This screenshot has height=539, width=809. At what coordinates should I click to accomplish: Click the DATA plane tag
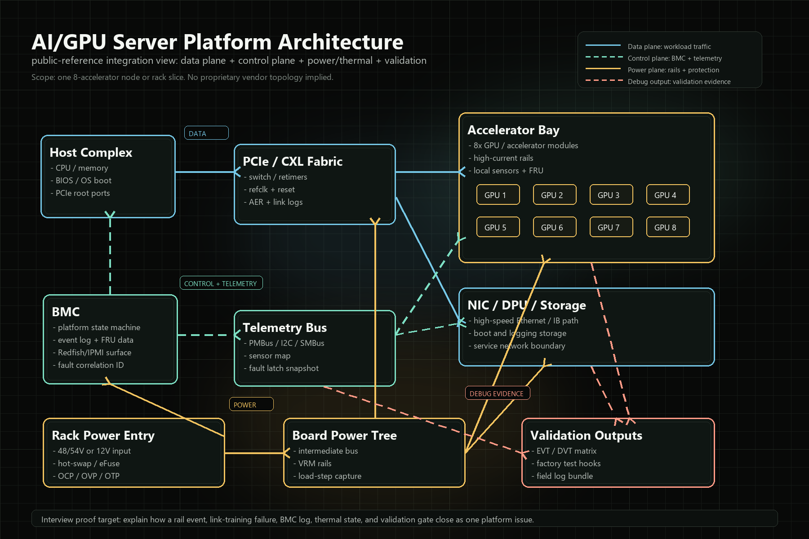(x=206, y=133)
